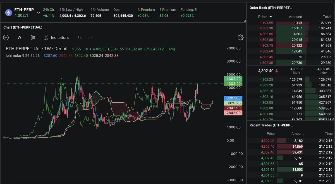Image resolution: width=335 pixels, height=184 pixels.
Task: Click the Ichimoku 9 26 52 26 indicator legend
Action: [23, 56]
